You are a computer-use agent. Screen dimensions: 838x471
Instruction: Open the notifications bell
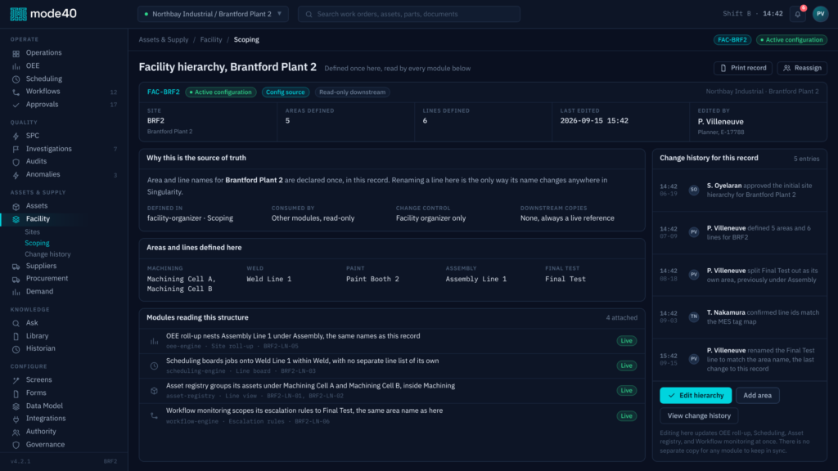(x=797, y=14)
